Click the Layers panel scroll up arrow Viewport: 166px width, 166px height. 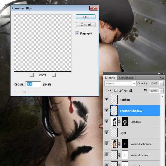coord(162,97)
